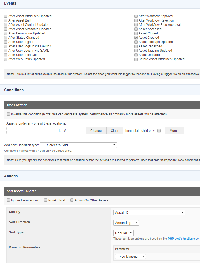The image size is (200, 270).
Task: Change Sort Direction from Ascending
Action: point(126,223)
